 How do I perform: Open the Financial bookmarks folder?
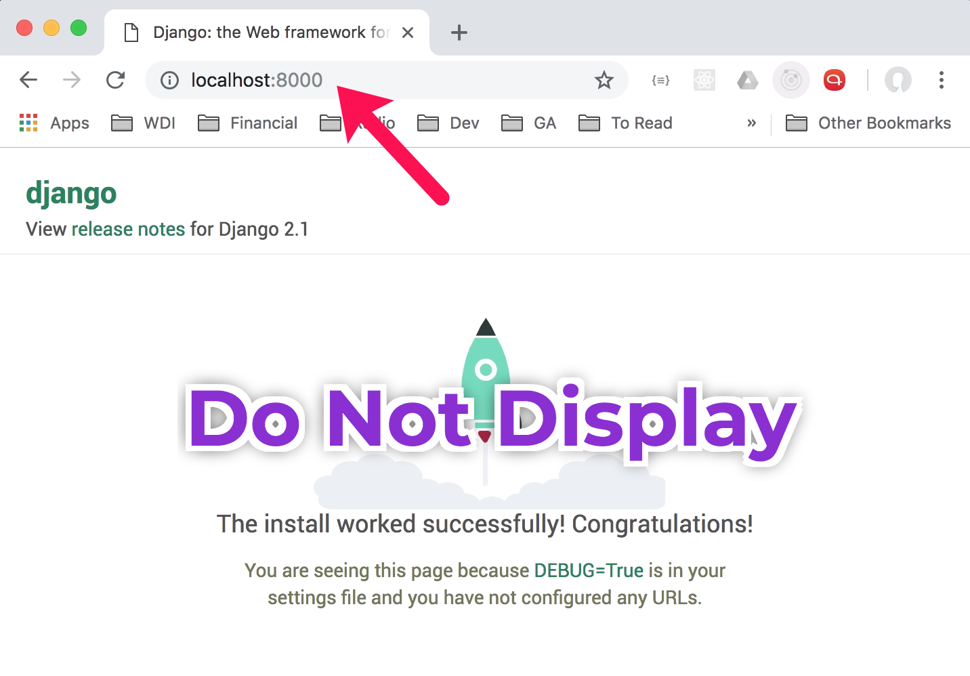tap(247, 123)
